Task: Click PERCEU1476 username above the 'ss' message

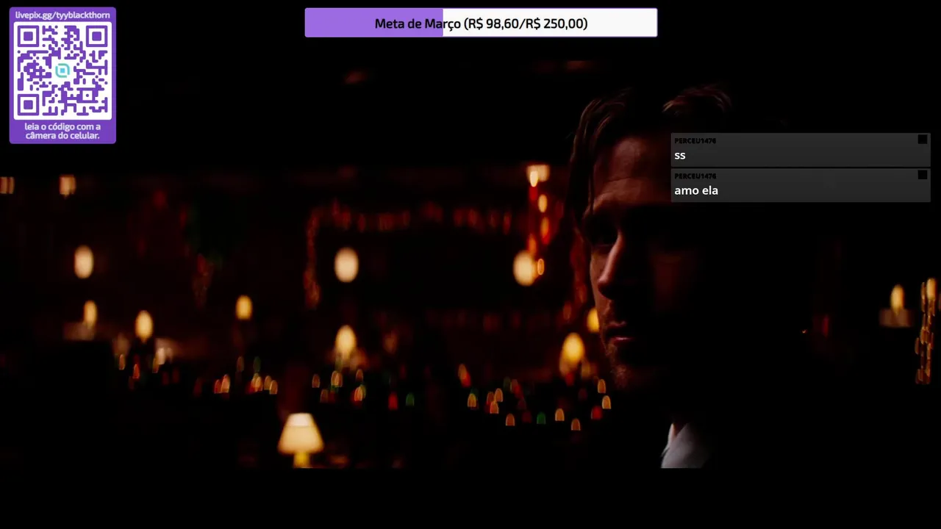Action: click(695, 140)
